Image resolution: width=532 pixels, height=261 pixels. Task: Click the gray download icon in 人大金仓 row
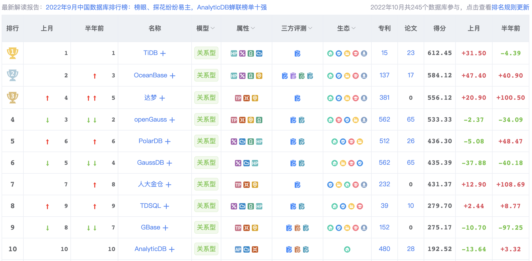point(364,185)
